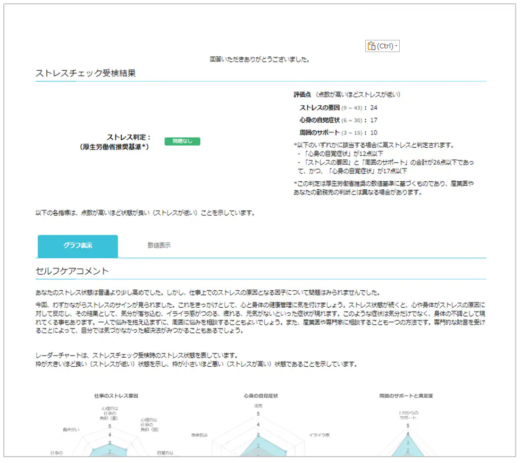Click the green 問題なし status badge
This screenshot has height=463, width=521.
pyautogui.click(x=182, y=141)
